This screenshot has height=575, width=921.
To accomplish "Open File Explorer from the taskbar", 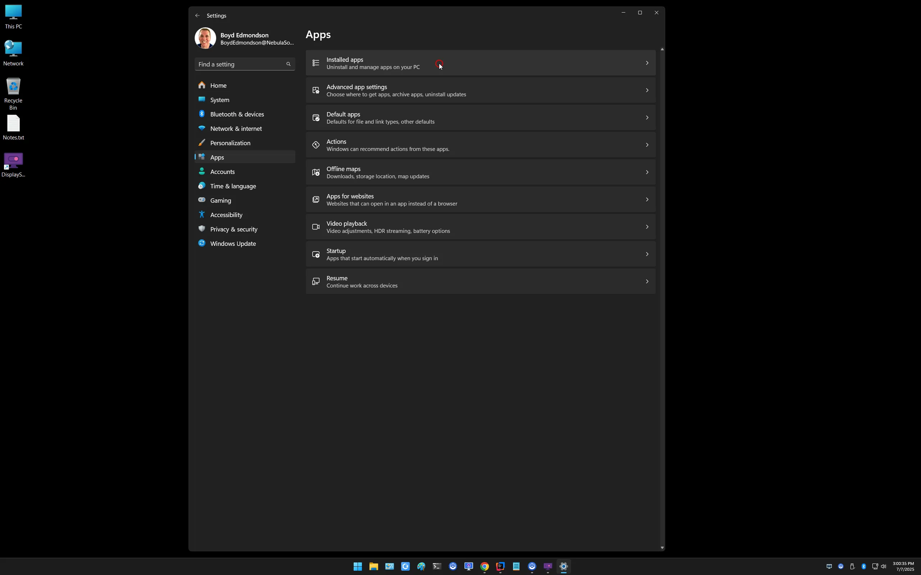I will [x=374, y=566].
